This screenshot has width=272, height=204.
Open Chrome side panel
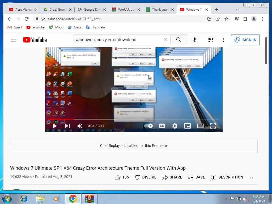[245, 19]
